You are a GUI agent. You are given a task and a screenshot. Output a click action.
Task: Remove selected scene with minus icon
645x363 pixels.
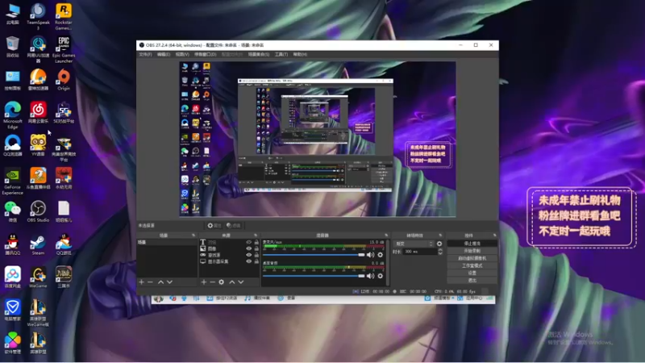click(150, 282)
